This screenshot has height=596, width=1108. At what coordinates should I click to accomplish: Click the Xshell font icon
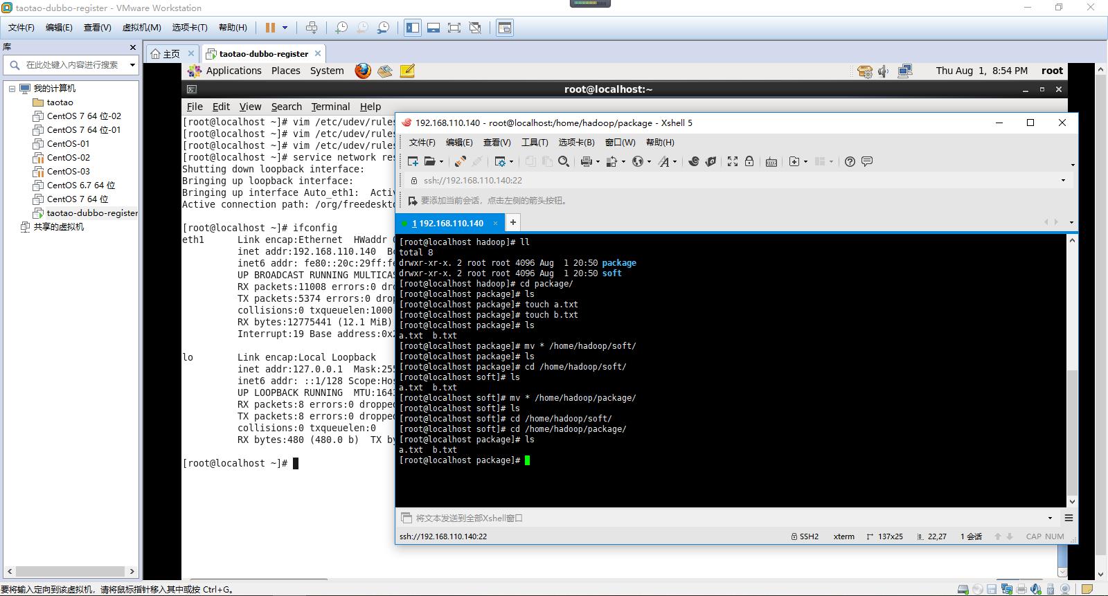pyautogui.click(x=663, y=161)
